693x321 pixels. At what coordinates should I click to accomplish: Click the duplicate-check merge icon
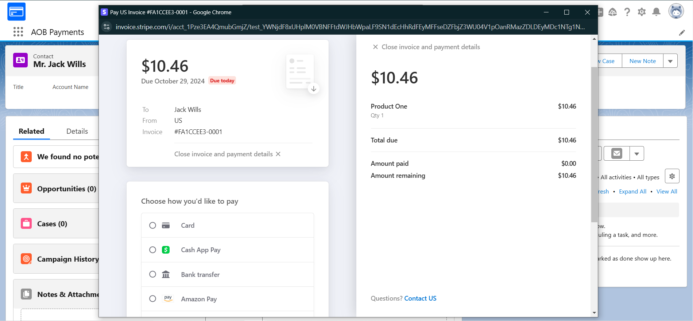(x=26, y=157)
